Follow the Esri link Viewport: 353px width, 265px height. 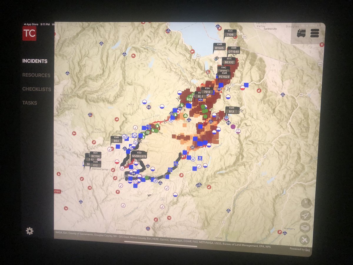coord(307,249)
